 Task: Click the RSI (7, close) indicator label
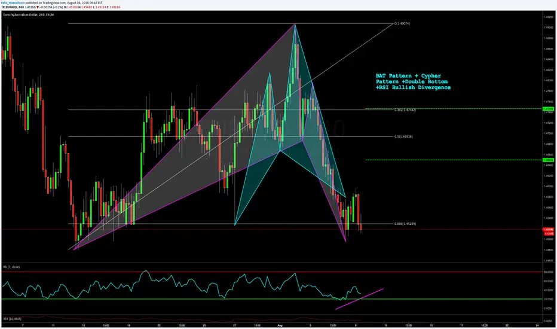11,267
